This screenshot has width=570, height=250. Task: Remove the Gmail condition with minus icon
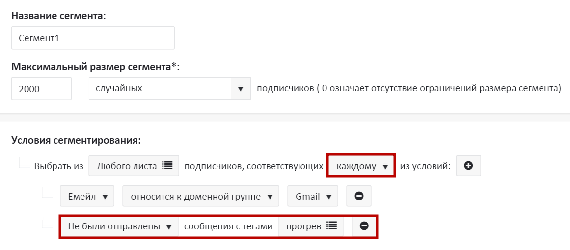(x=359, y=196)
